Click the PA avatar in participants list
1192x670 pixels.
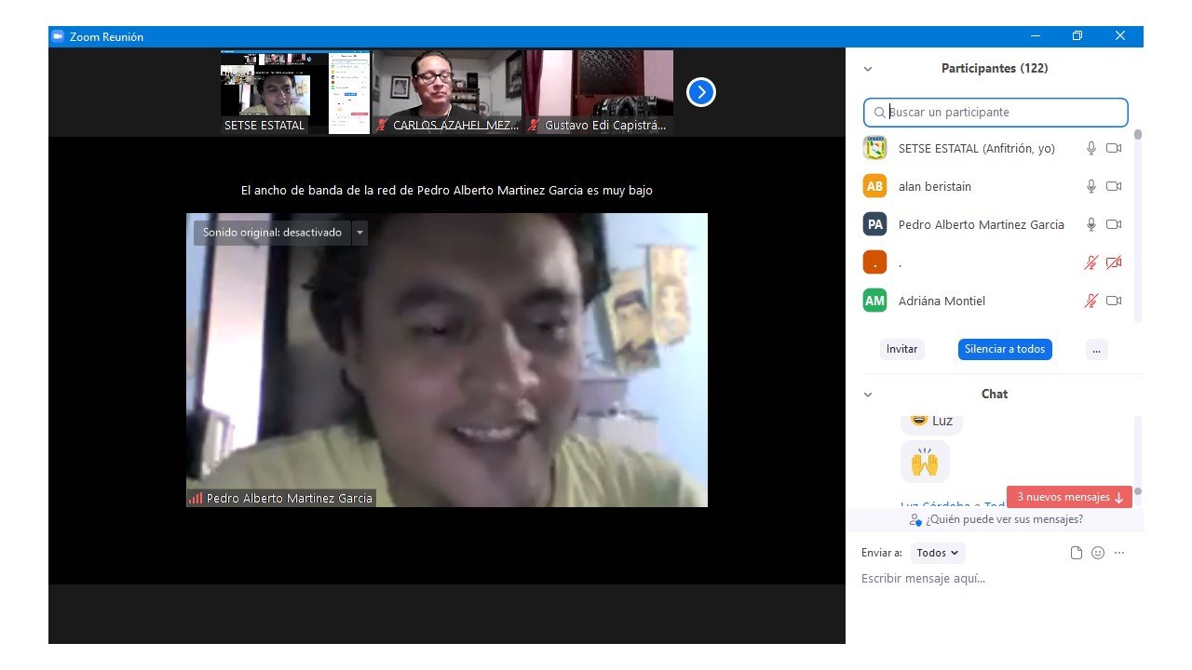tap(874, 224)
